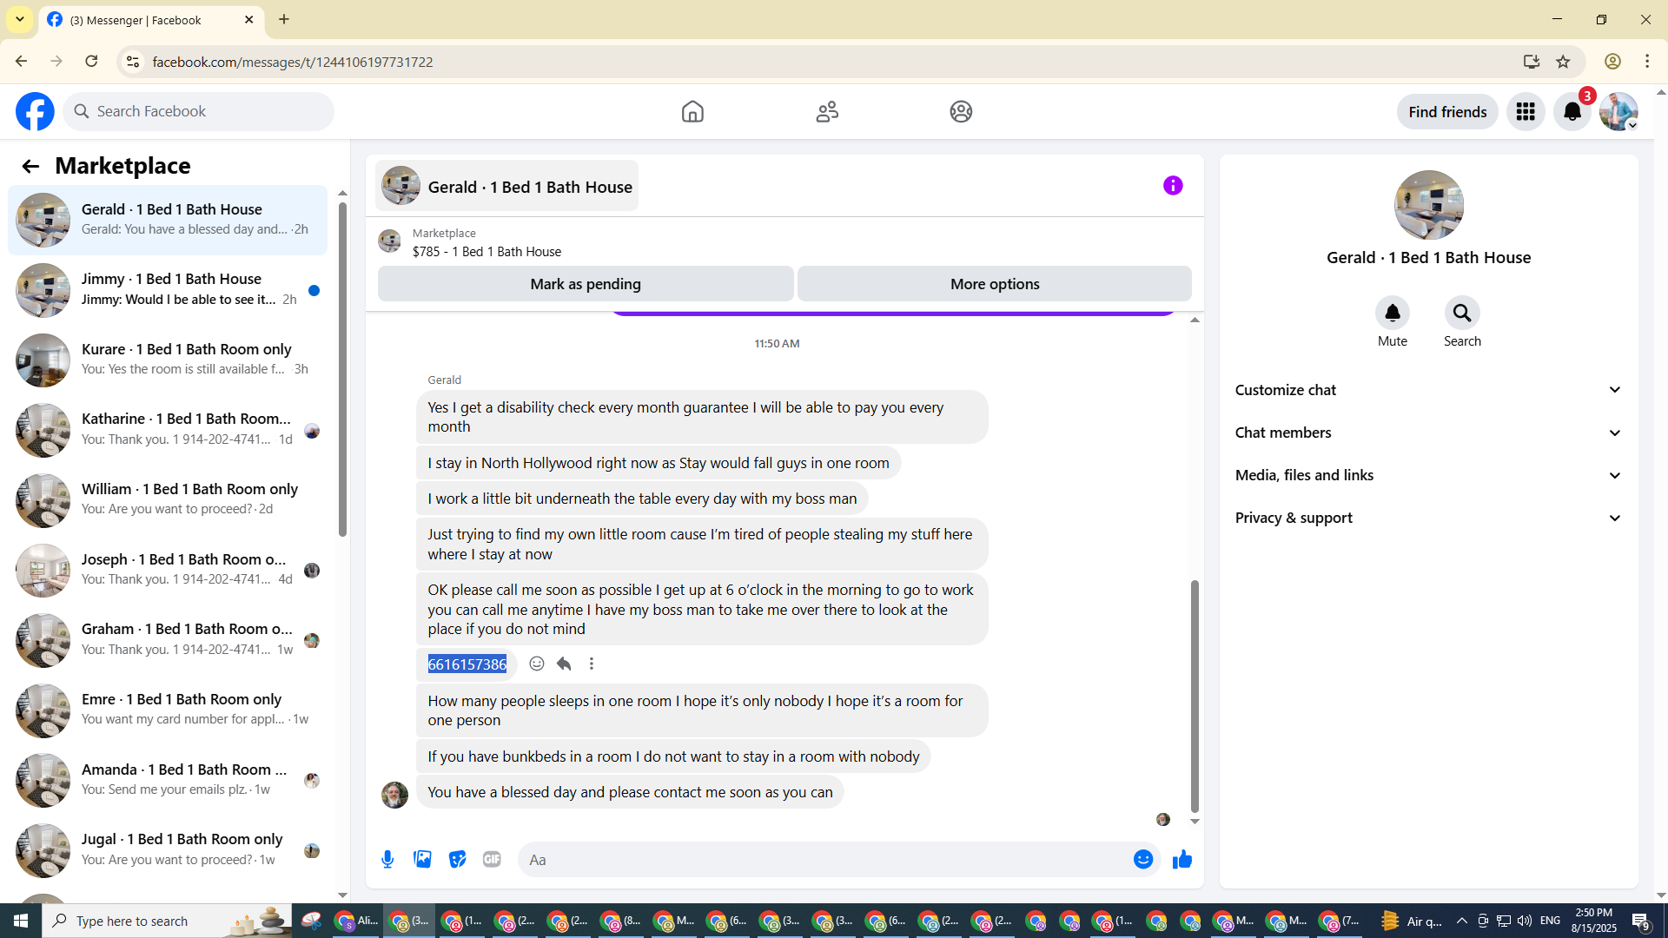This screenshot has width=1668, height=938.
Task: Reply to the 6616157386 message
Action: tap(564, 664)
